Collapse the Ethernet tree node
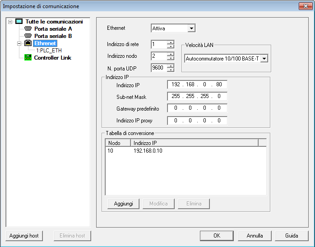Screen dimensions: 315x247 point(19,43)
